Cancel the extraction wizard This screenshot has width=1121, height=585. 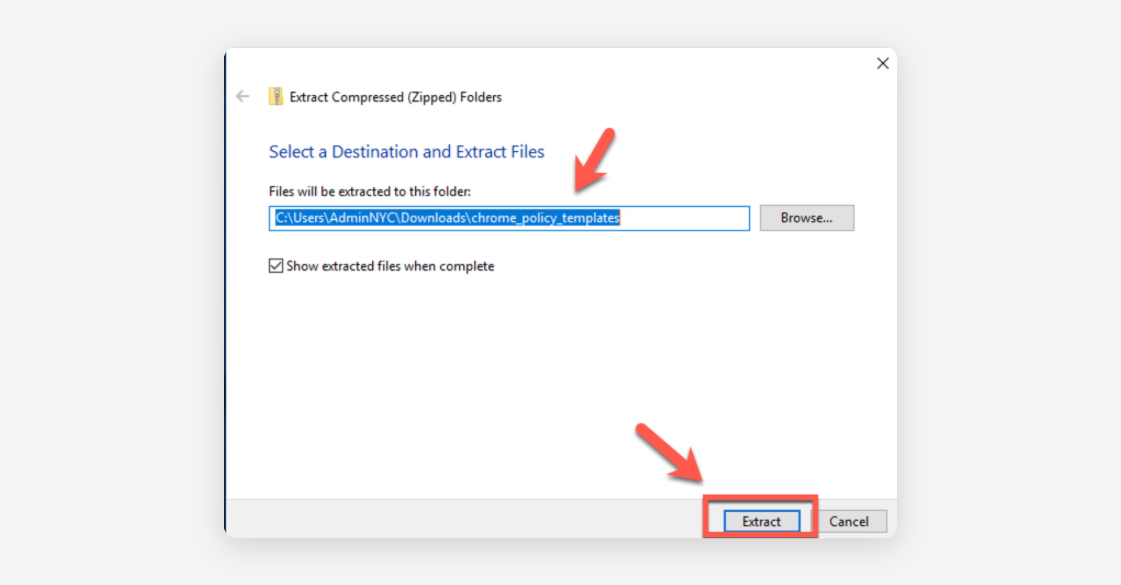point(849,521)
